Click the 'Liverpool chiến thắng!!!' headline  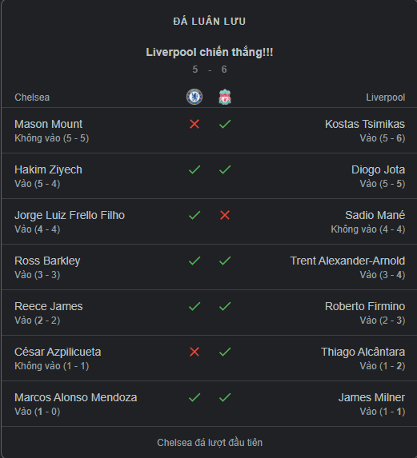tap(210, 53)
